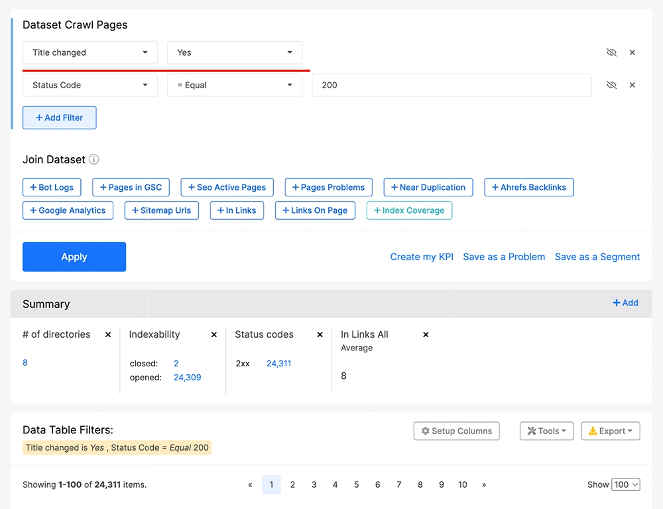Close the Indexability summary card
663x509 pixels.
[213, 335]
